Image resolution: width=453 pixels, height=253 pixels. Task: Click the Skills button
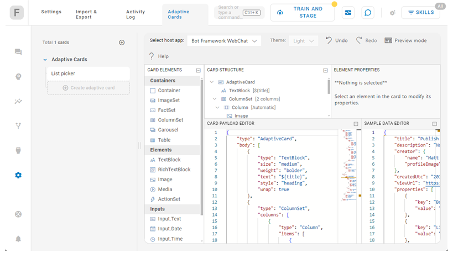click(420, 13)
